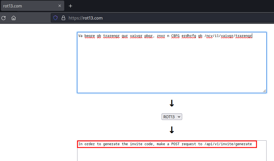This screenshot has height=161, width=274.
Task: Click the word CBFG in input text
Action: point(175,36)
